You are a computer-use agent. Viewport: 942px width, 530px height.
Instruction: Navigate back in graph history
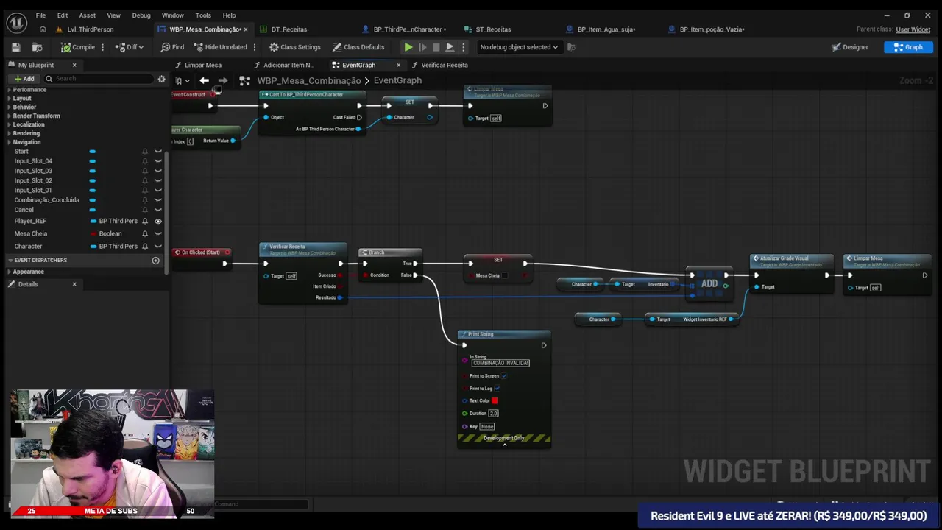pos(205,80)
